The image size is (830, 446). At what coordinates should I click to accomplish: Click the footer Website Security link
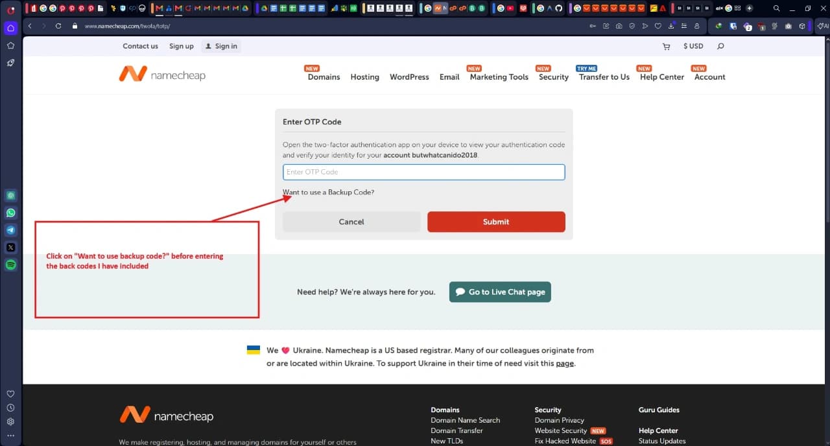click(561, 430)
